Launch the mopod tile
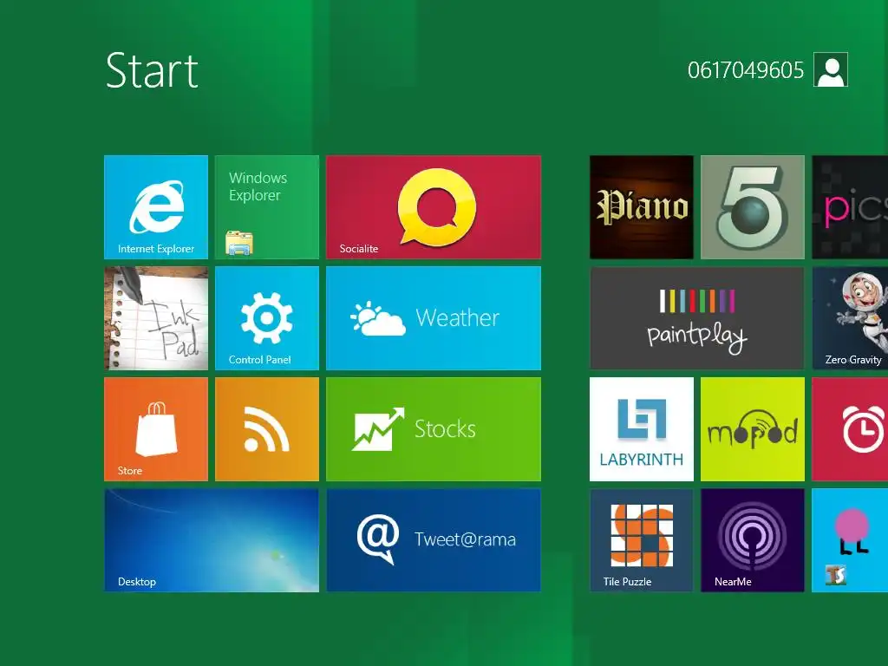888x666 pixels. [752, 429]
